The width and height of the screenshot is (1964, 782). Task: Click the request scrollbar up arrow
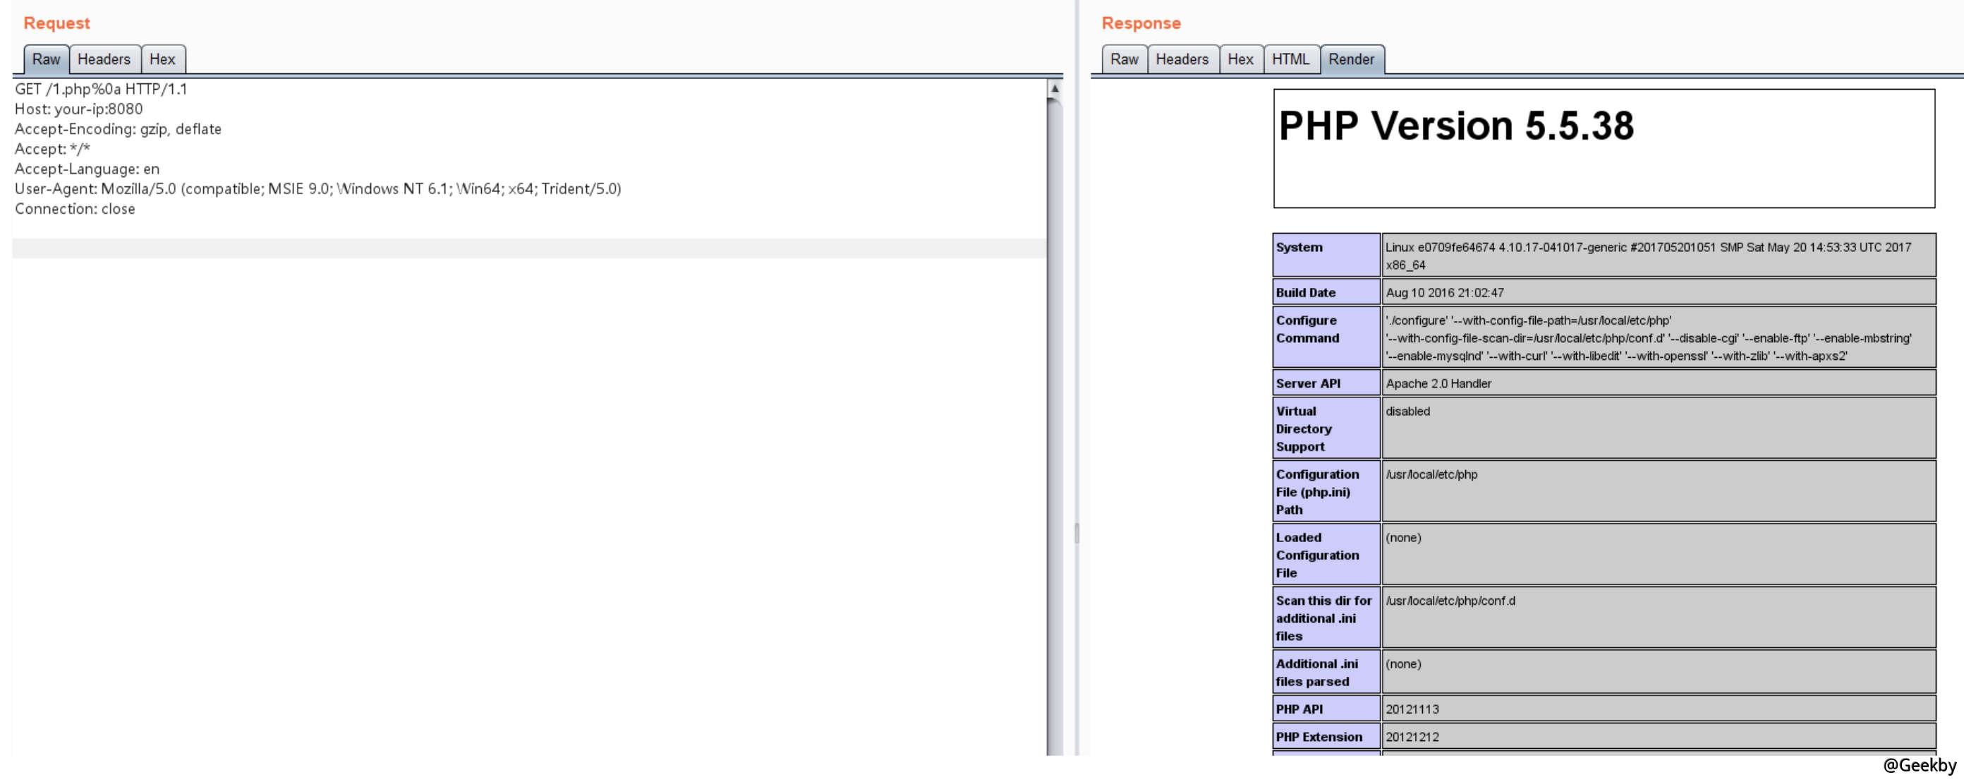tap(1055, 88)
